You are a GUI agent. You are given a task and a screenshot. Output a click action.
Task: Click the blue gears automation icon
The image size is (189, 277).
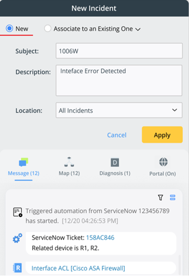(x=17, y=238)
